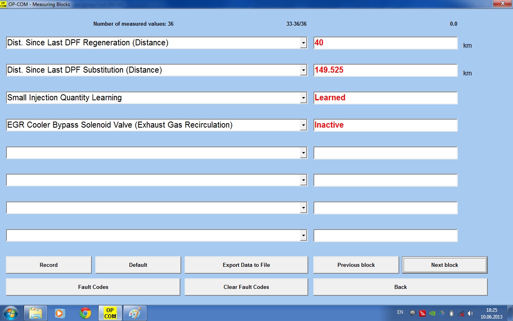Click the value field showing 149.525
This screenshot has height=321, width=513.
pyautogui.click(x=385, y=70)
